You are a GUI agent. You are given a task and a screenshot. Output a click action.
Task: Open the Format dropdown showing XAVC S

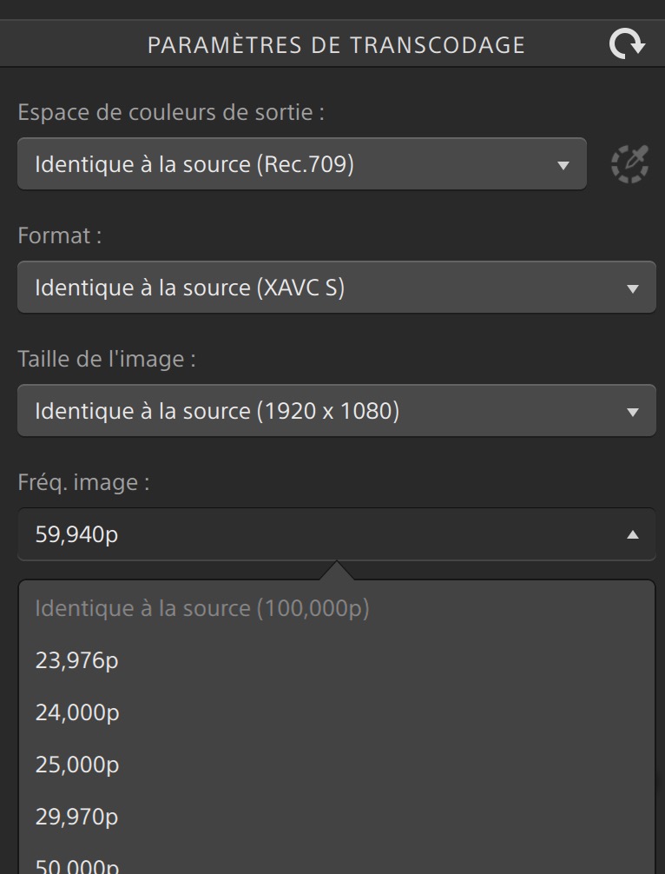point(336,288)
